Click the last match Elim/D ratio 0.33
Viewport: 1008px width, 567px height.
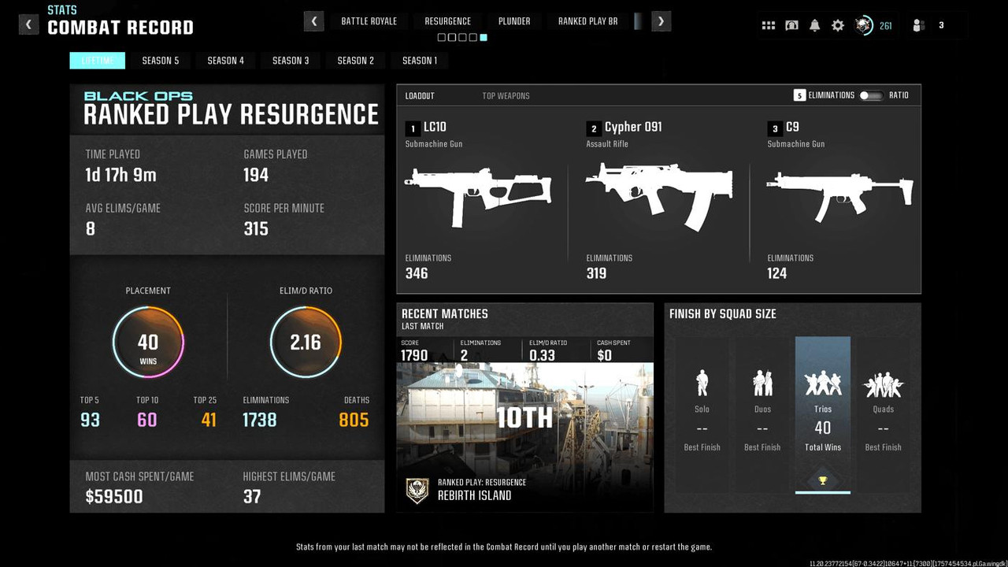542,355
